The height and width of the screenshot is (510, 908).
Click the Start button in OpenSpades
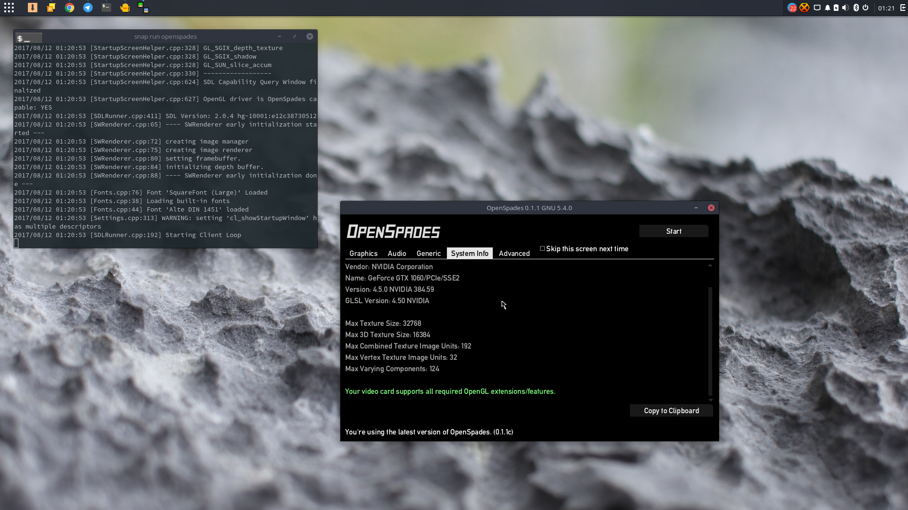click(673, 231)
